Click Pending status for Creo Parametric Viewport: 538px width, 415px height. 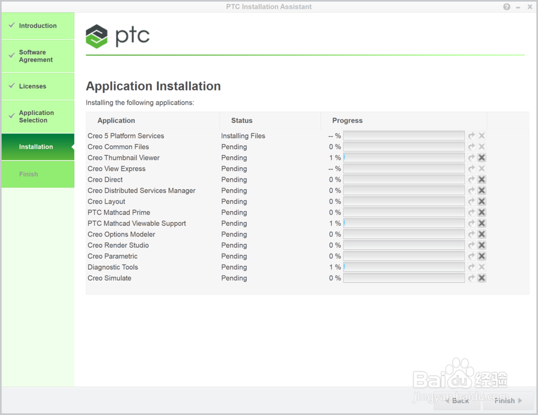click(x=234, y=256)
